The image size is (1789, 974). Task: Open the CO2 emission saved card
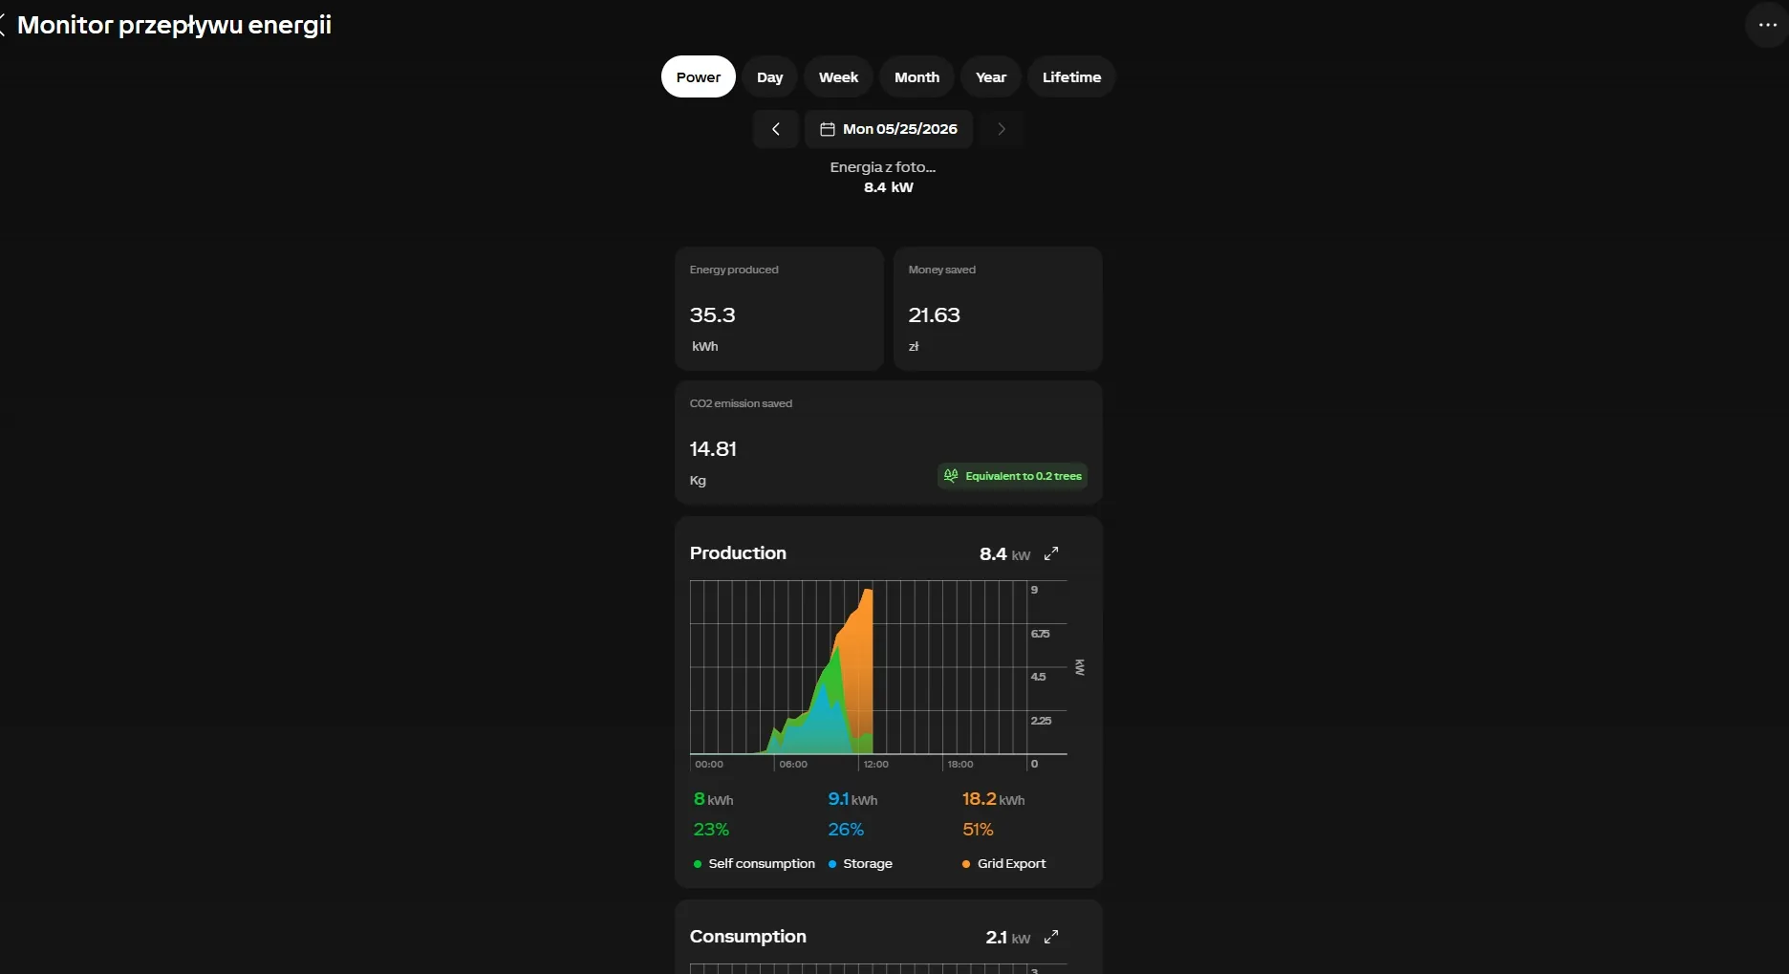[889, 443]
